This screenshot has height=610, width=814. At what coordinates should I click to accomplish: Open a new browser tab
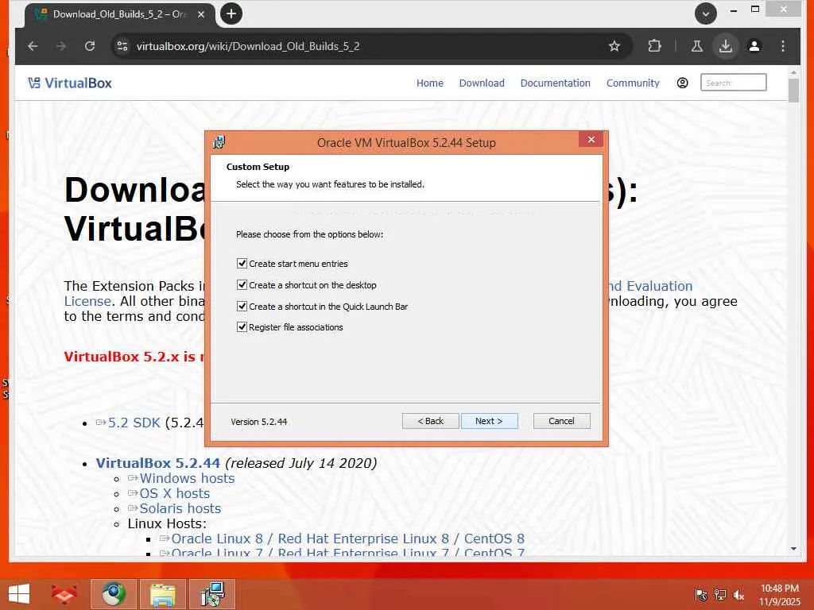(x=231, y=14)
